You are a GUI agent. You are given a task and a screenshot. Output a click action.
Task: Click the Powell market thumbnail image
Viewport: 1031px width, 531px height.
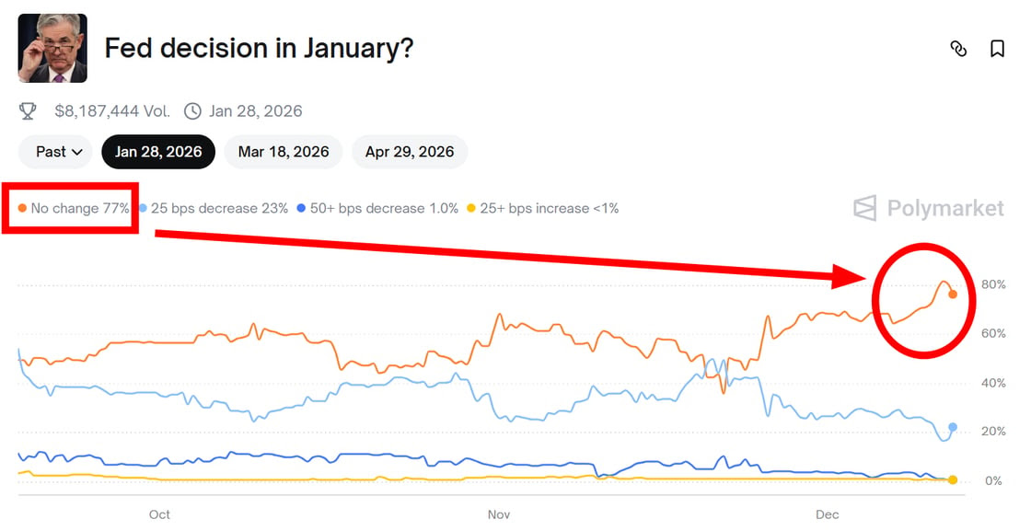pos(52,48)
